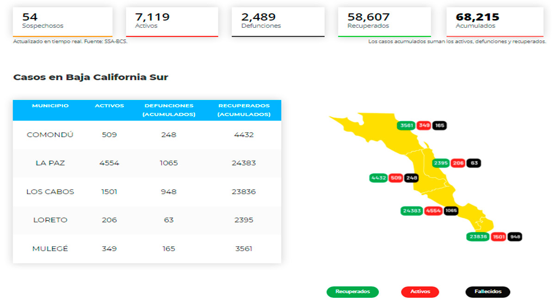Click Los Cabos active cases 1501 in table
The height and width of the screenshot is (308, 555).
click(x=110, y=192)
